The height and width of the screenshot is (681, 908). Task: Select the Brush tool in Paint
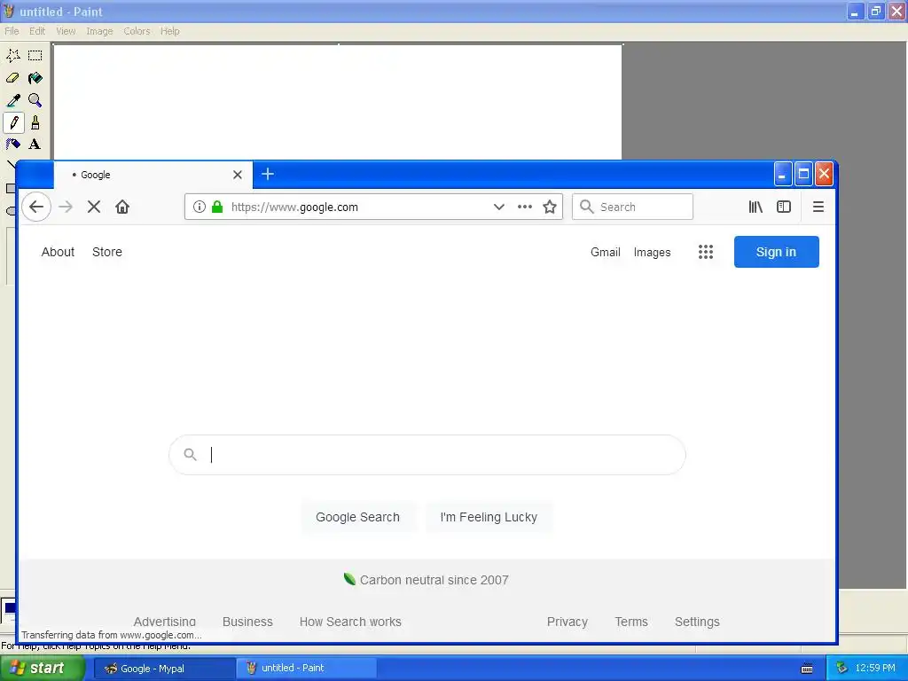pos(35,122)
